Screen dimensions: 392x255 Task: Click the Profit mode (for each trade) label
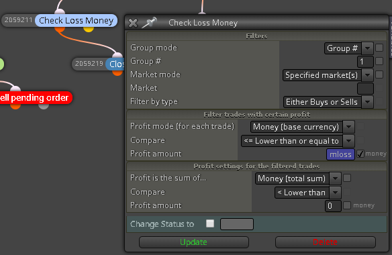(183, 126)
